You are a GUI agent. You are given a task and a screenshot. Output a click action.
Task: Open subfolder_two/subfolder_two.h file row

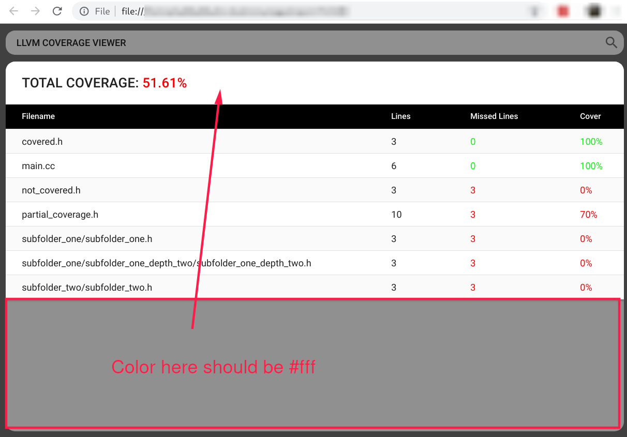tap(315, 287)
